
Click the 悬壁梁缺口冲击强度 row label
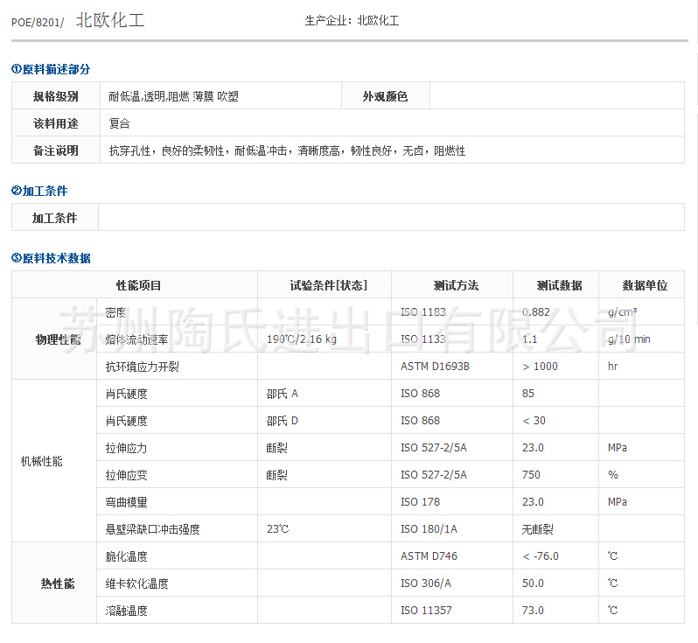click(x=153, y=530)
